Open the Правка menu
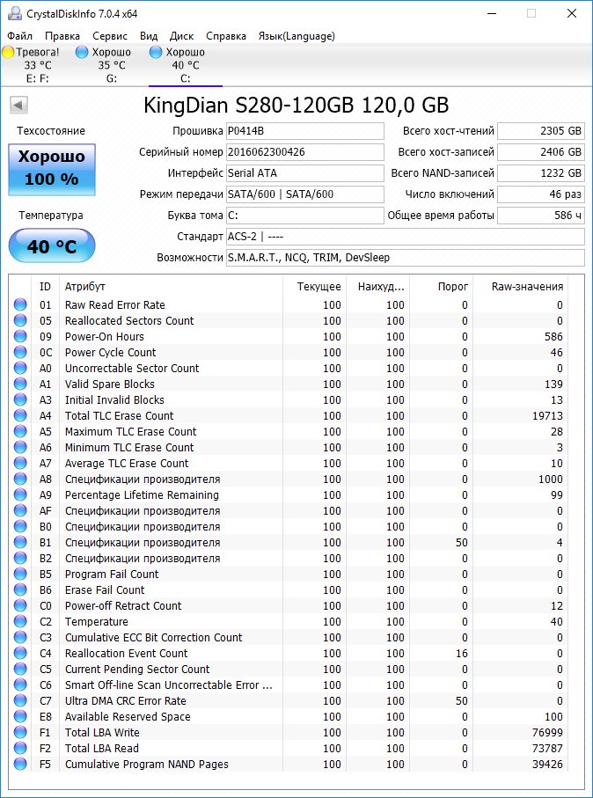The height and width of the screenshot is (798, 593). (62, 36)
